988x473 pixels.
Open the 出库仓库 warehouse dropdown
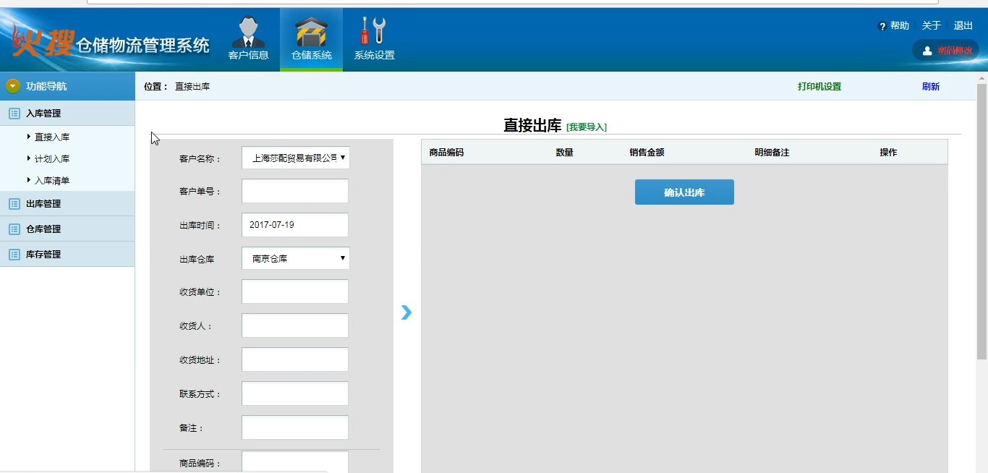295,258
